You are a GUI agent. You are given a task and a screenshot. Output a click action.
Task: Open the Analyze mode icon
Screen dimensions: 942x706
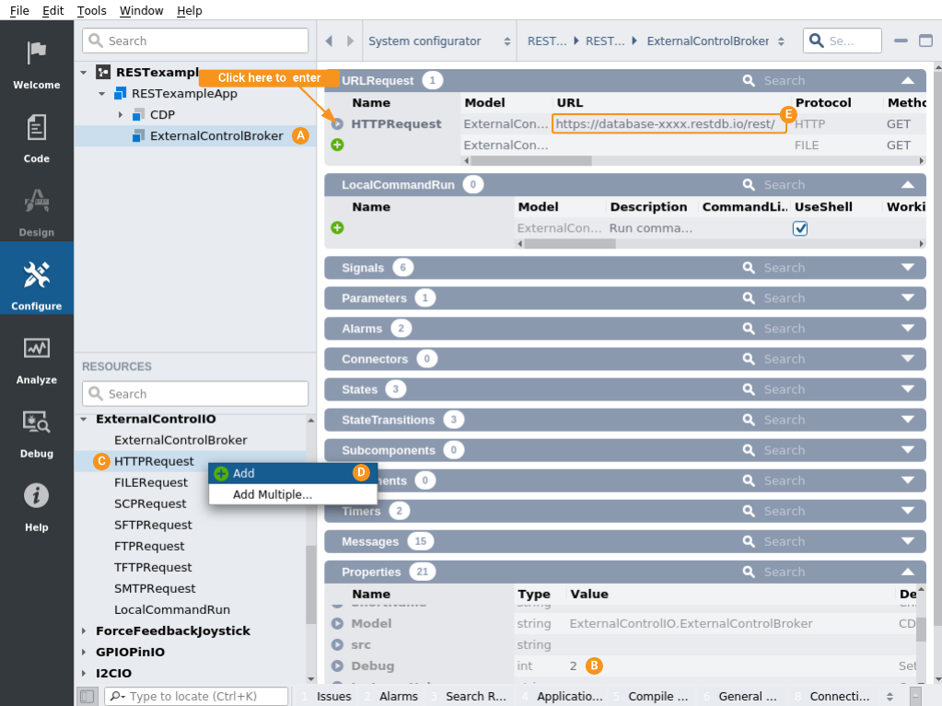[37, 349]
